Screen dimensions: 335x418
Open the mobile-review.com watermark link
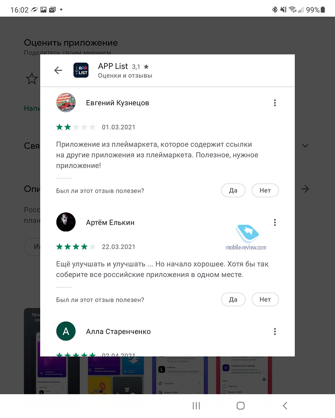(246, 248)
